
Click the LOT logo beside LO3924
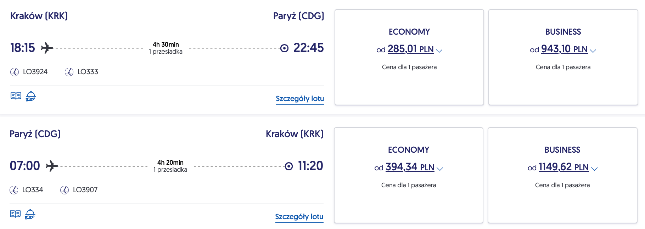pos(15,72)
